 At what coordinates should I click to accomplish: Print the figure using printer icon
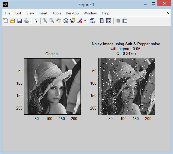[x=26, y=21]
